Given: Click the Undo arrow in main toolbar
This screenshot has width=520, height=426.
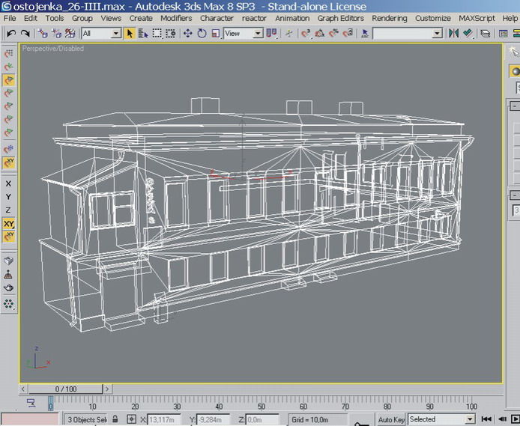Looking at the screenshot, I should tap(11, 34).
